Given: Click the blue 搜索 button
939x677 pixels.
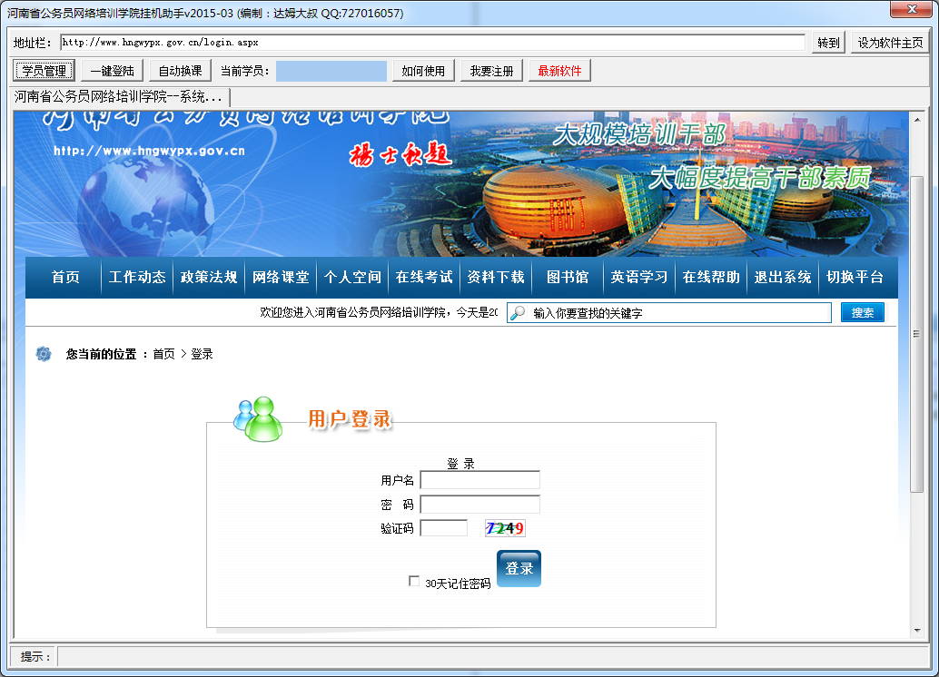Looking at the screenshot, I should (x=863, y=312).
